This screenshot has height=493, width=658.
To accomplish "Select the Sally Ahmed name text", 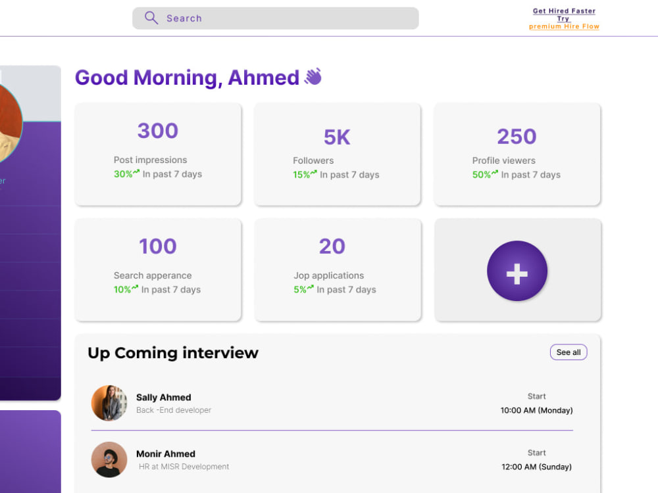I will tap(164, 398).
